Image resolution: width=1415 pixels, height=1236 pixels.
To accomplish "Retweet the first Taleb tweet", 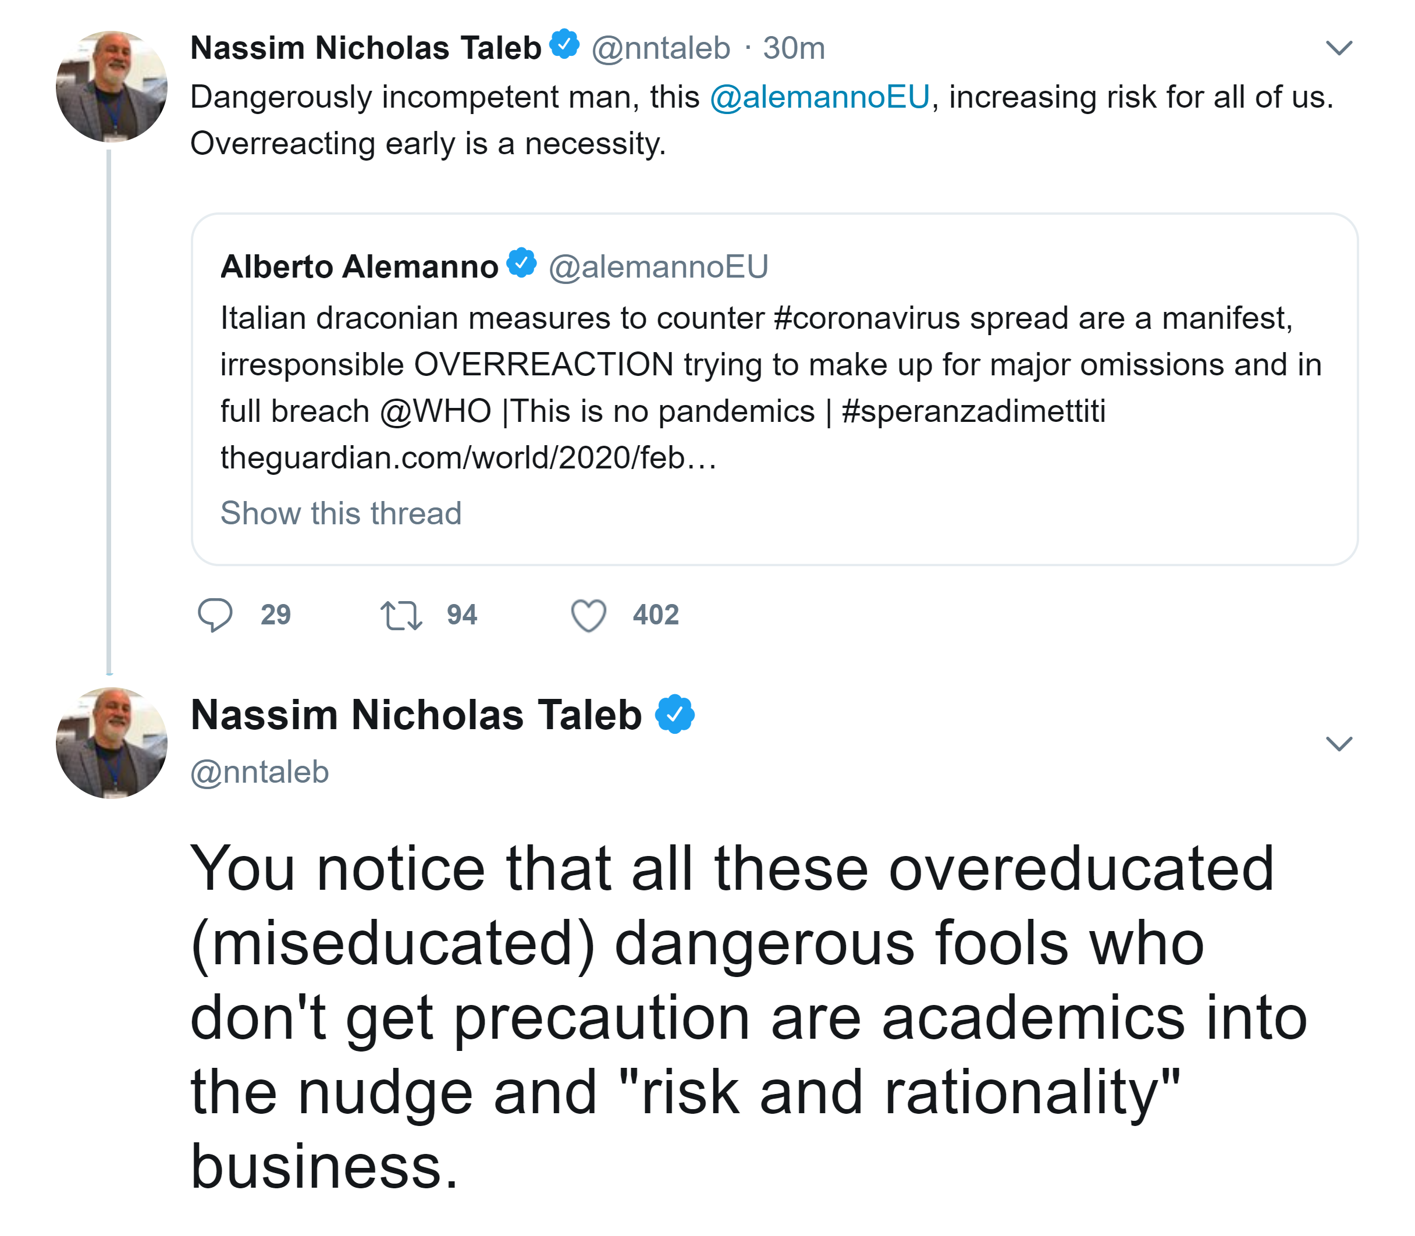I will (401, 616).
